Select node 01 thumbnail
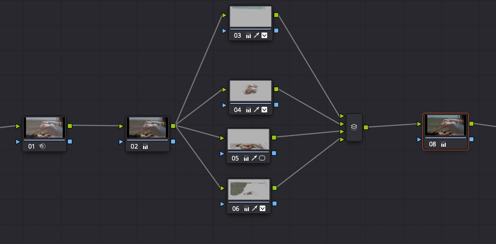 point(44,127)
